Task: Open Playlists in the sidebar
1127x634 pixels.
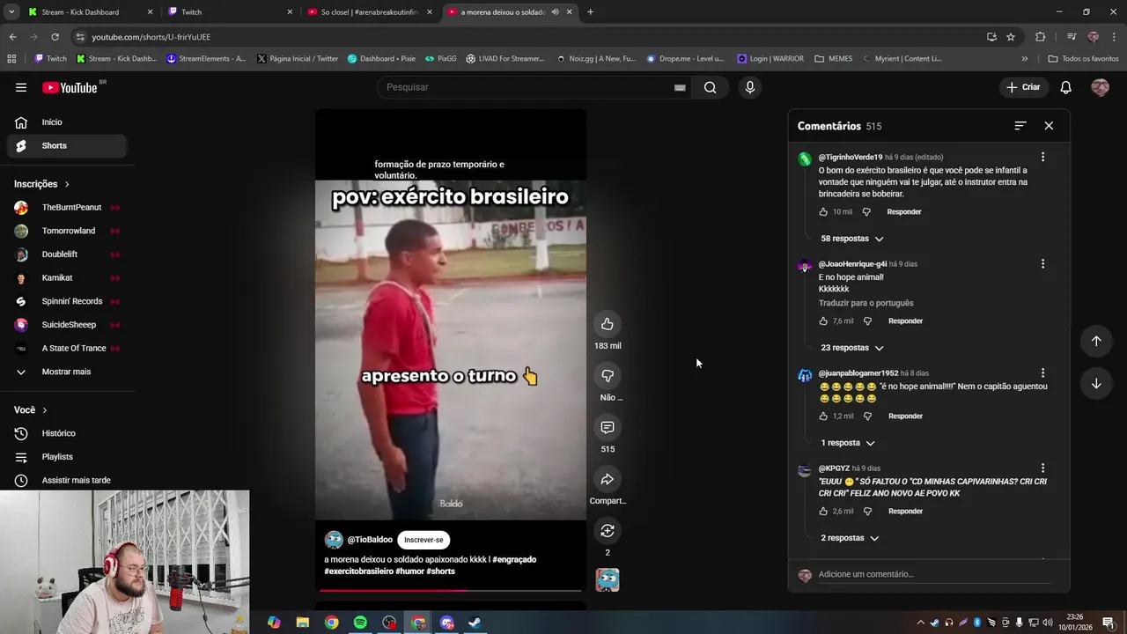Action: point(66,457)
